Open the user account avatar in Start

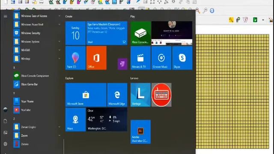6,110
